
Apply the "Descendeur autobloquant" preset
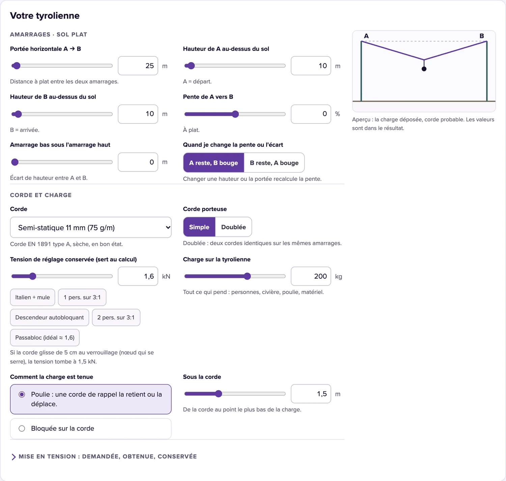(50, 318)
